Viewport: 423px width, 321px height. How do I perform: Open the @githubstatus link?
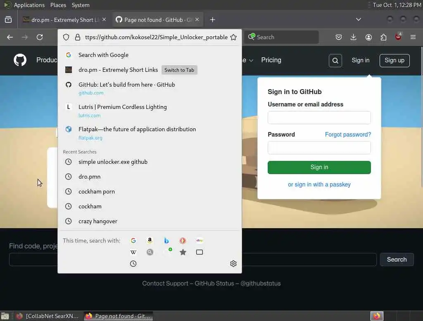pyautogui.click(x=260, y=283)
